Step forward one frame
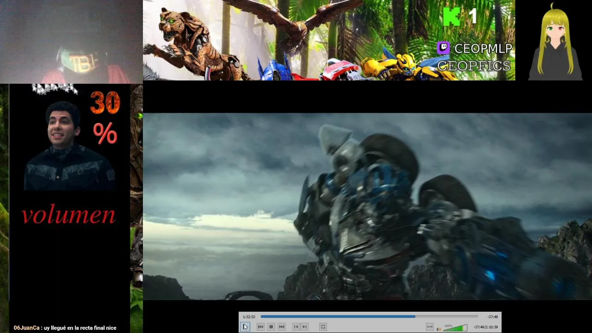The height and width of the screenshot is (333, 592). tap(304, 327)
